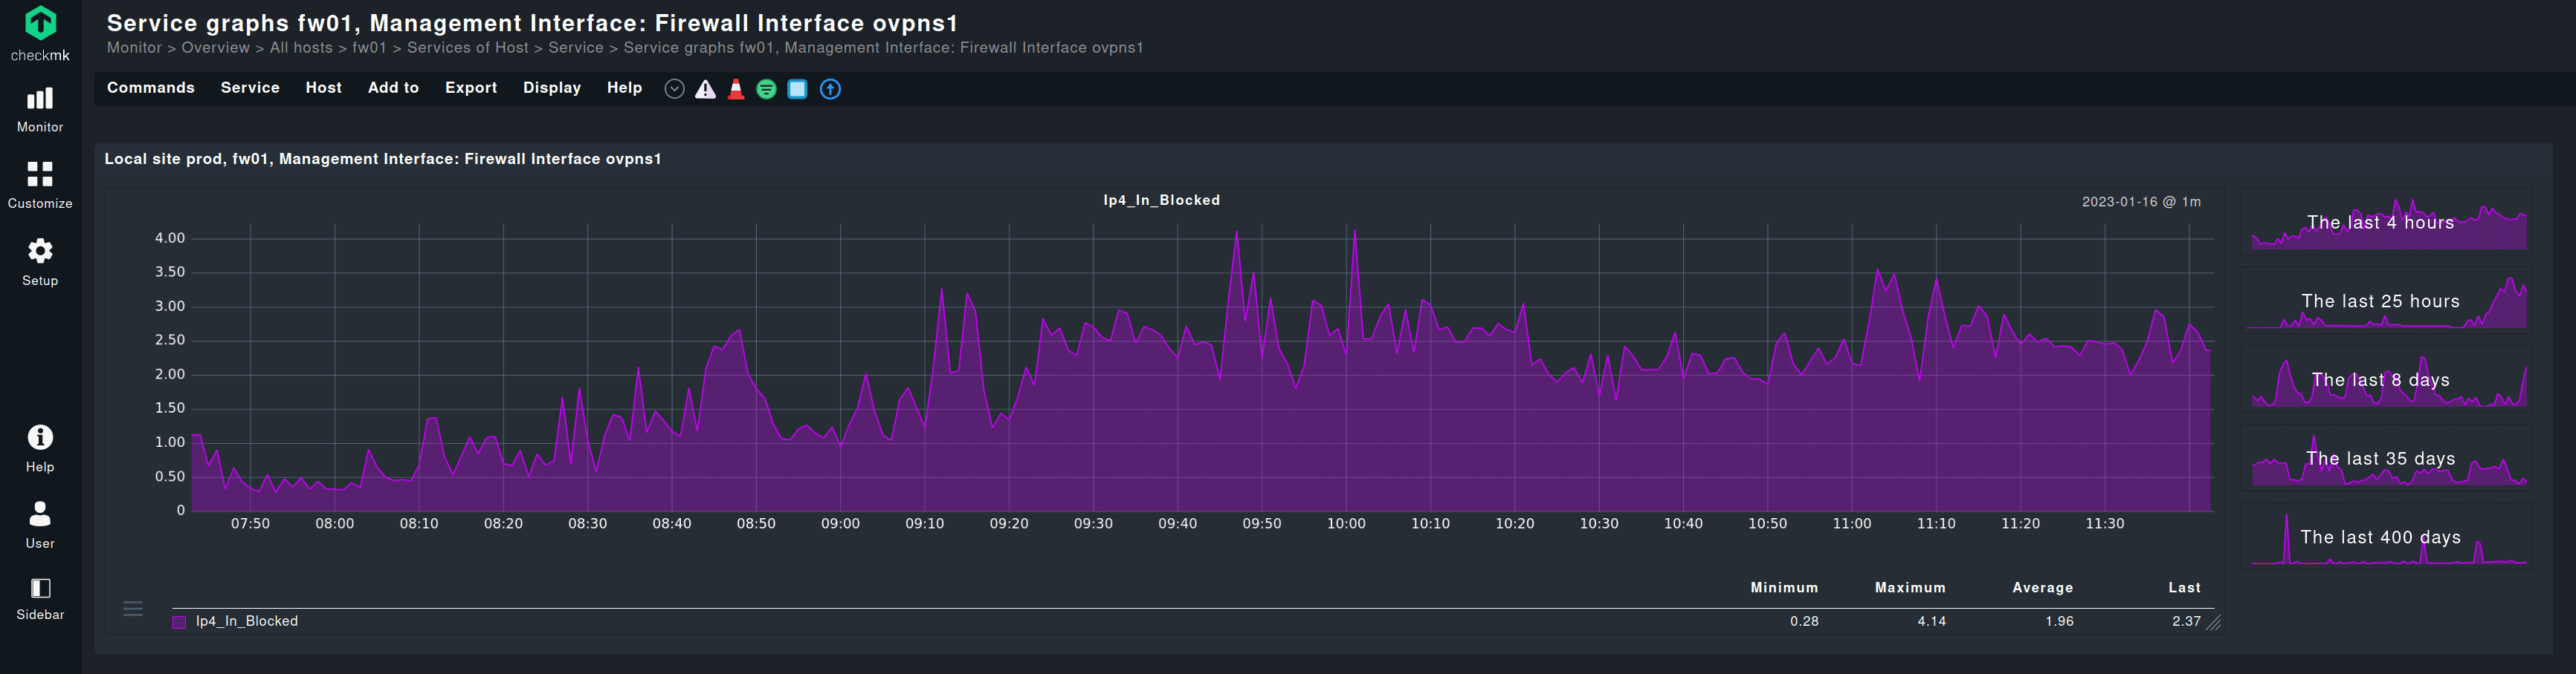
Task: Click the Average column header
Action: [2042, 588]
